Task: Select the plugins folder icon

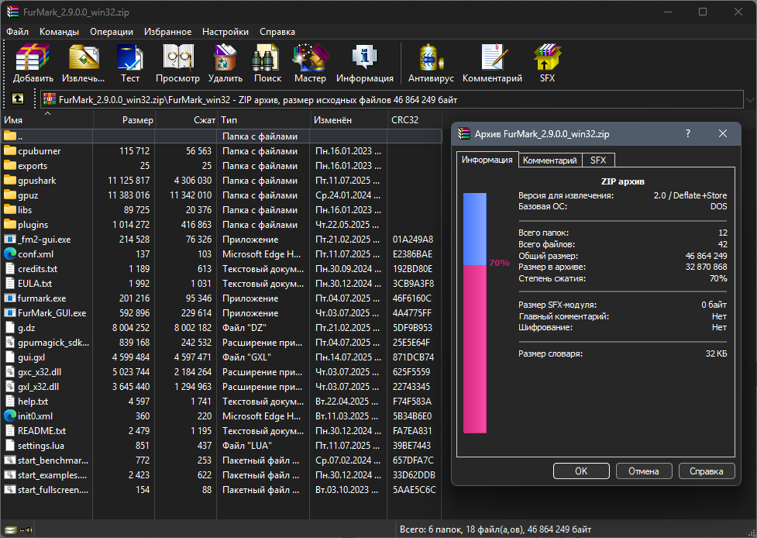Action: [x=9, y=225]
